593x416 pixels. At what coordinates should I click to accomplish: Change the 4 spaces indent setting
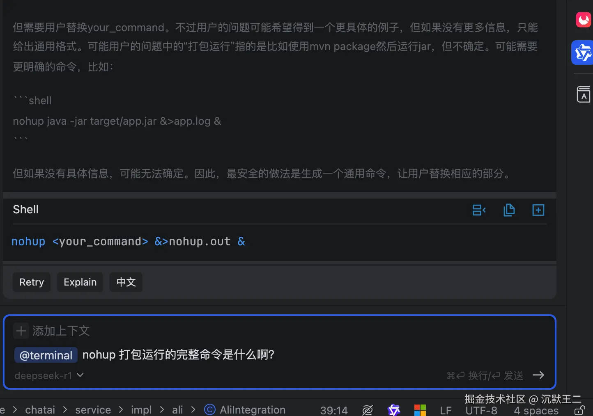(x=536, y=411)
